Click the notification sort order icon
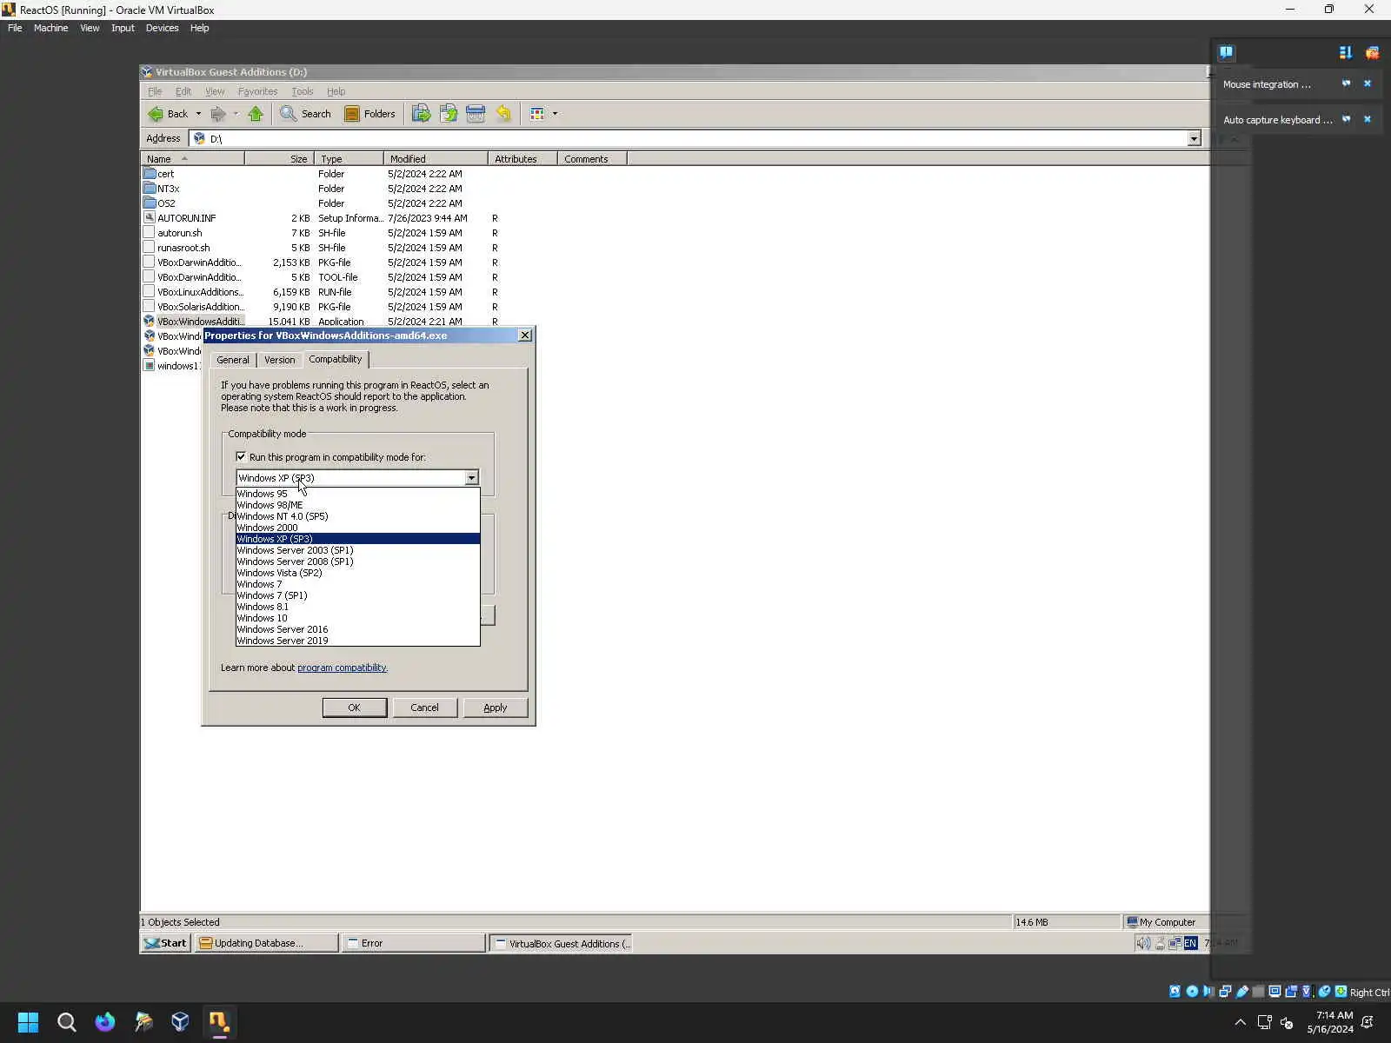The image size is (1391, 1043). (x=1346, y=53)
